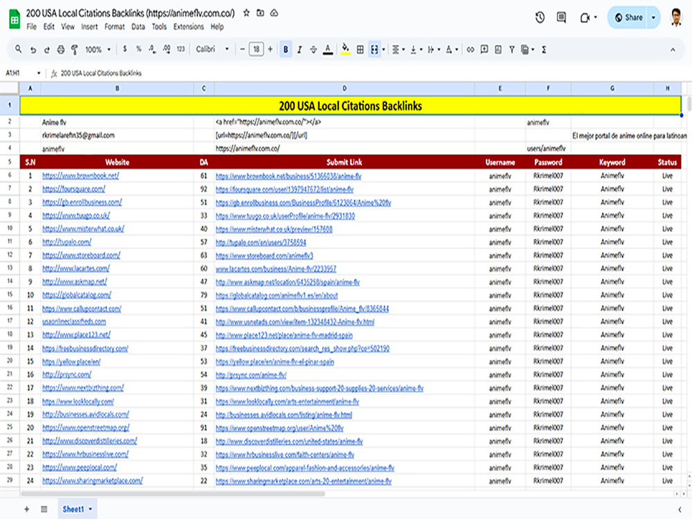692x519 pixels.
Task: Open the File menu
Action: 31,26
